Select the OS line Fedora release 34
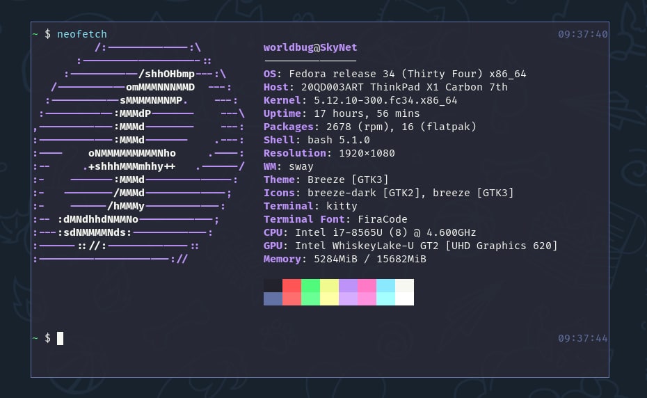Viewport: 647px width, 398px height. pyautogui.click(x=395, y=74)
